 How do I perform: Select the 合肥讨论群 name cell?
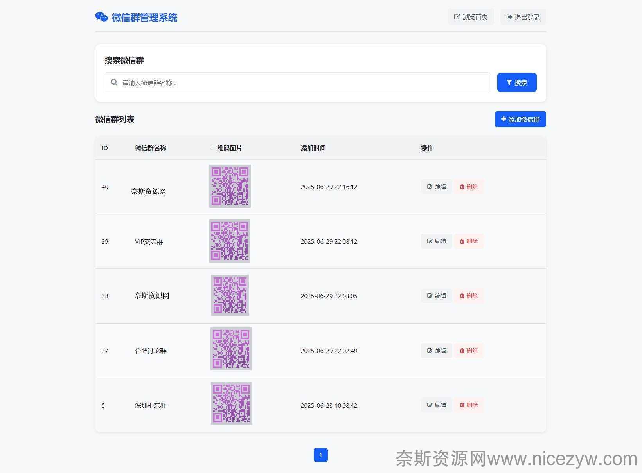tap(151, 351)
